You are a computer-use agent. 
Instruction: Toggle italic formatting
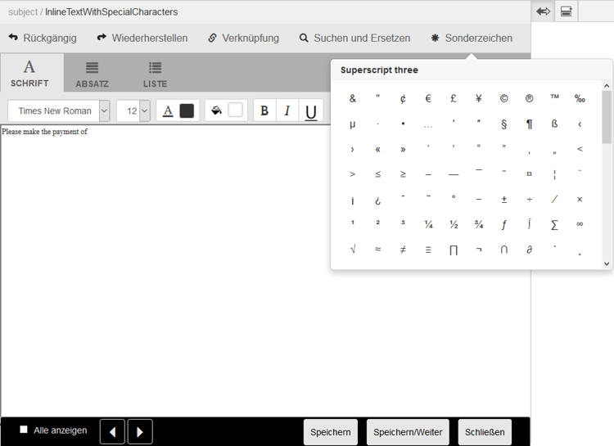point(287,110)
